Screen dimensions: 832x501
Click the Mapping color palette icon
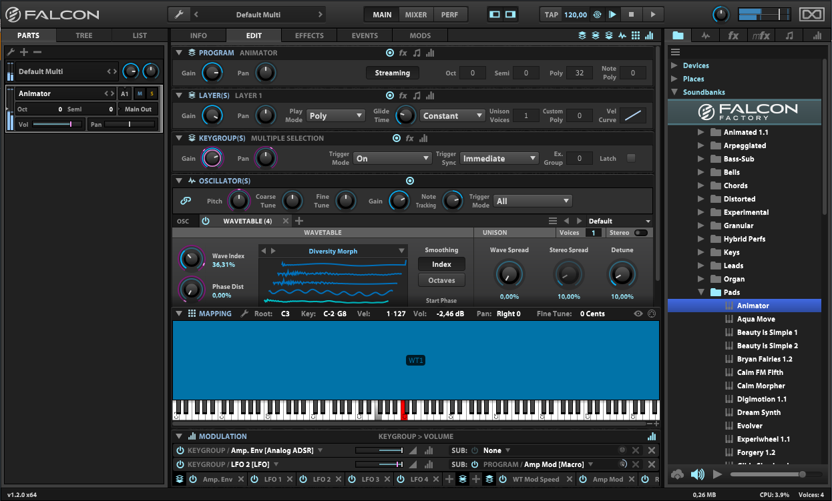point(652,314)
